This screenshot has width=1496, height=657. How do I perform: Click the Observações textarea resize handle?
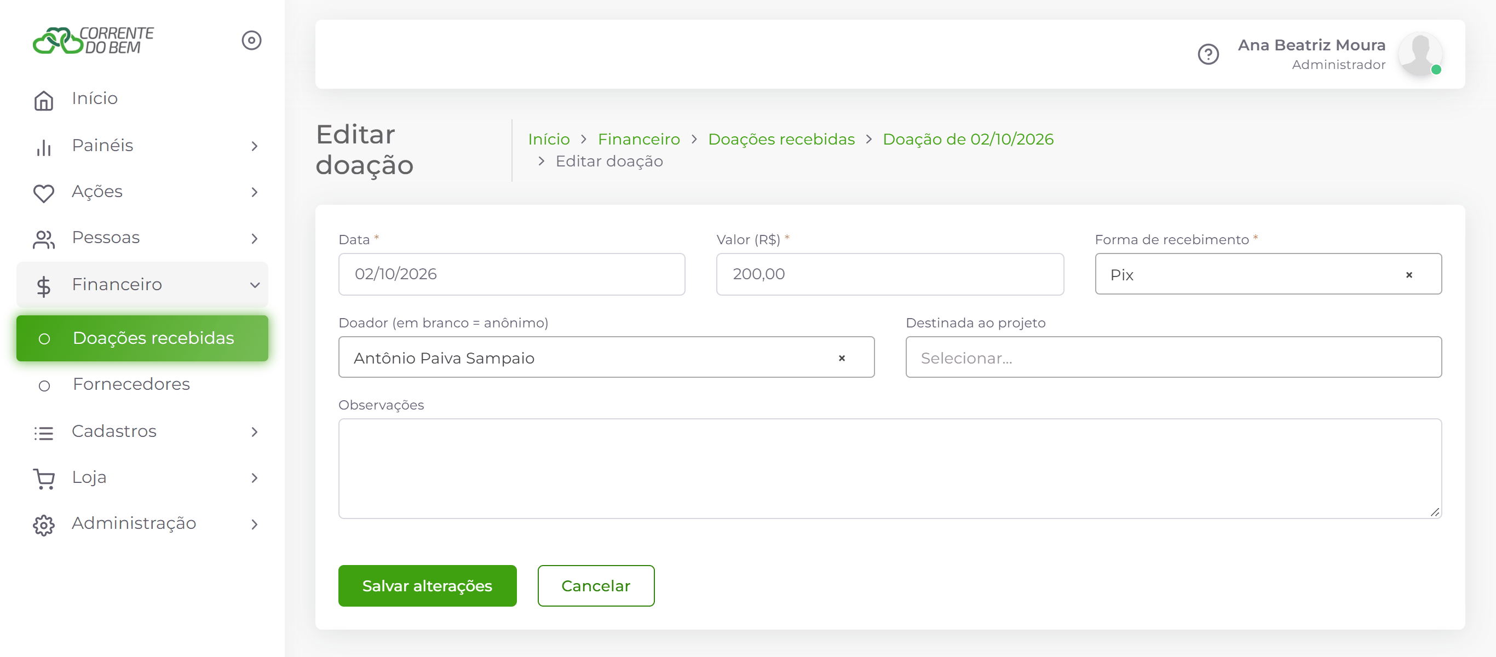[x=1435, y=512]
